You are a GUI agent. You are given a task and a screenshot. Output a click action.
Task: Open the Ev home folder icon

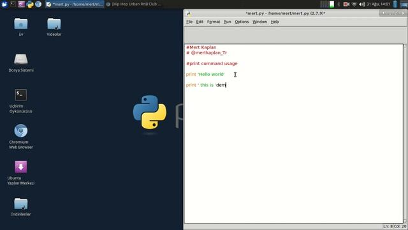point(21,24)
